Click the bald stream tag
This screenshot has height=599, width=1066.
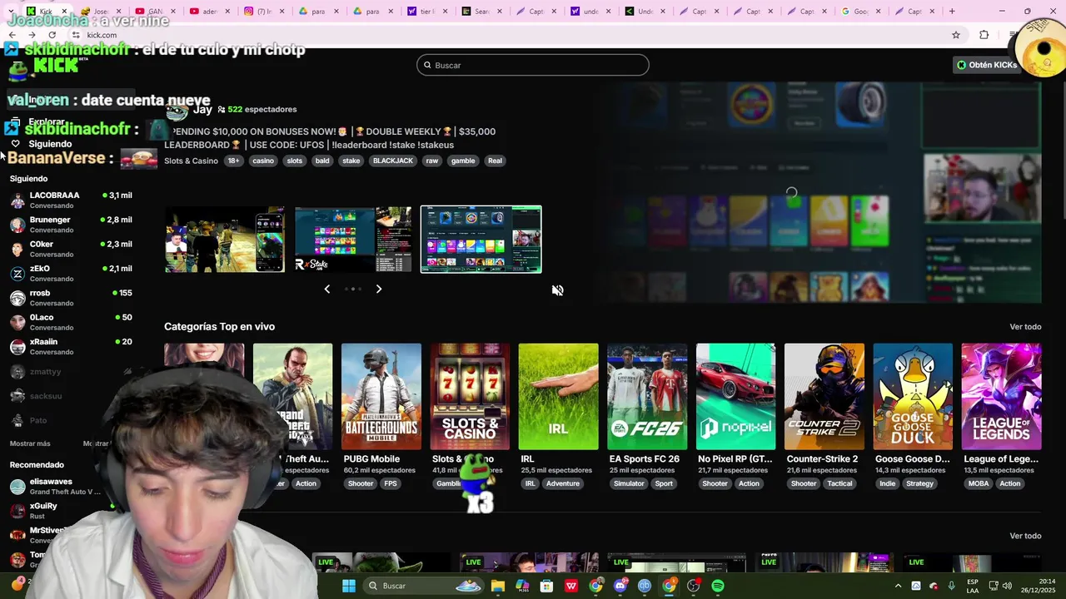pyautogui.click(x=322, y=161)
